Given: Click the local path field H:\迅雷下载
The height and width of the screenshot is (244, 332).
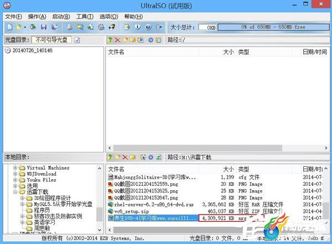Looking at the screenshot, I should [x=255, y=157].
